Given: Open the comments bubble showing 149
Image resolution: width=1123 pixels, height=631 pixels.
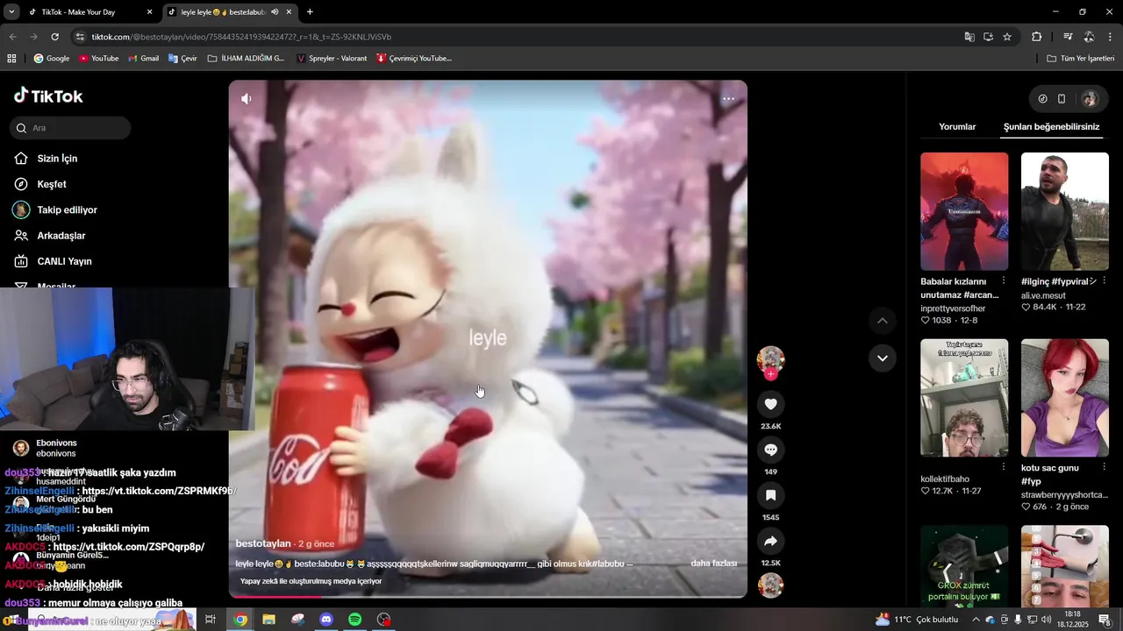Looking at the screenshot, I should (x=770, y=450).
